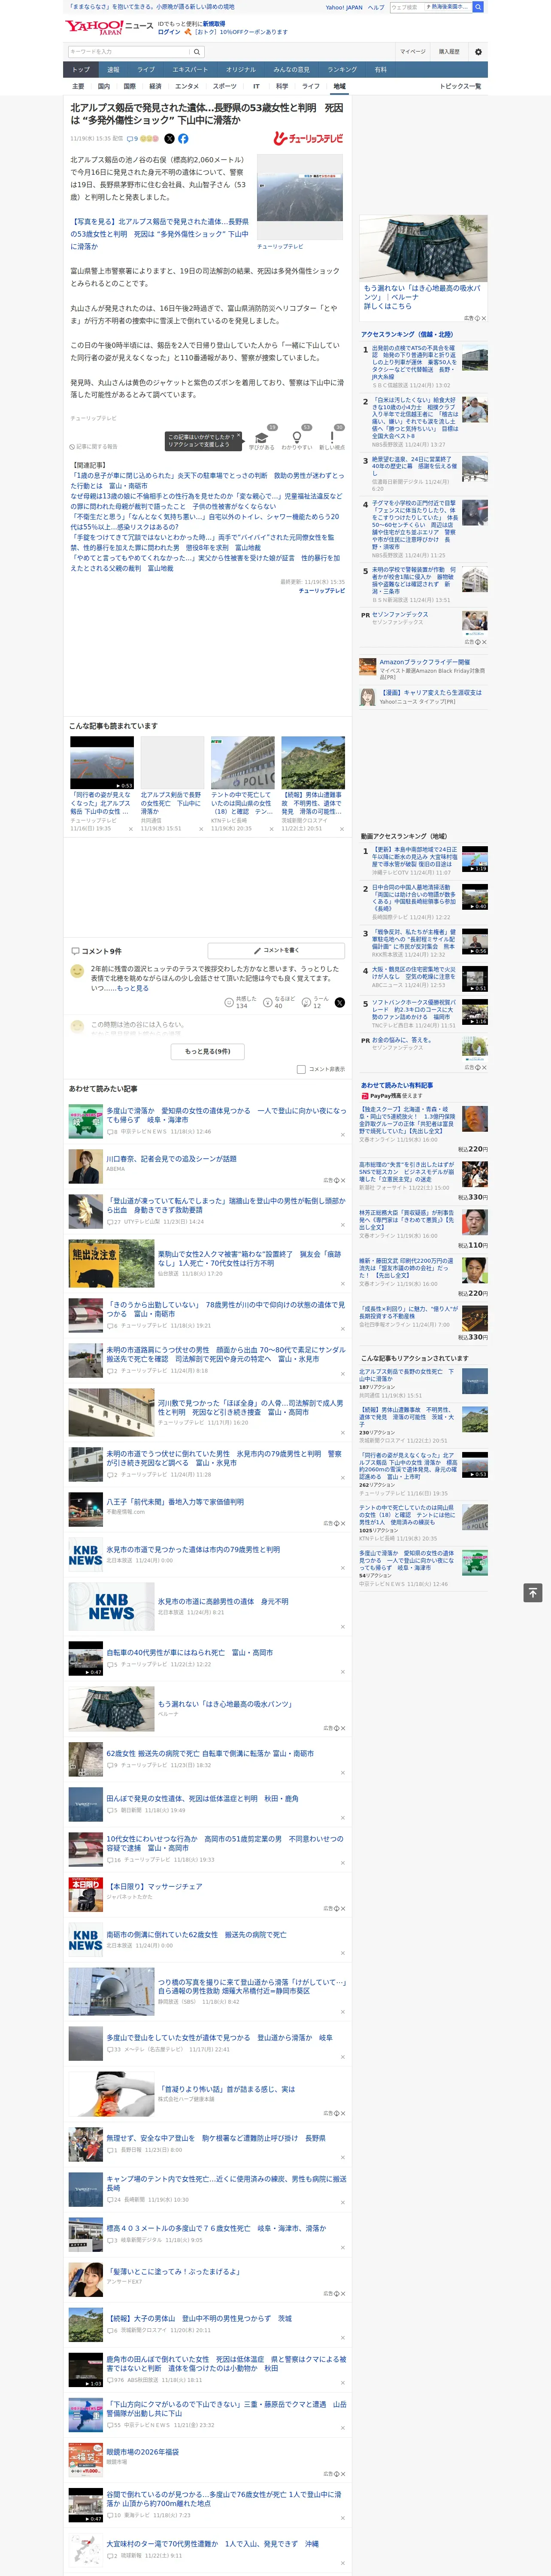The height and width of the screenshot is (2576, 551).
Task: Open 購入履歴 link
Action: [449, 52]
